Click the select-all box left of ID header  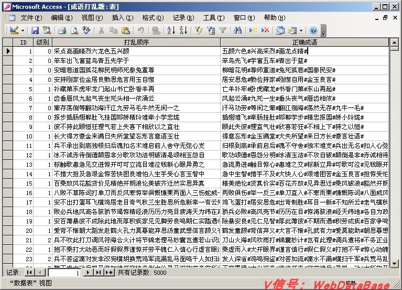click(x=8, y=42)
